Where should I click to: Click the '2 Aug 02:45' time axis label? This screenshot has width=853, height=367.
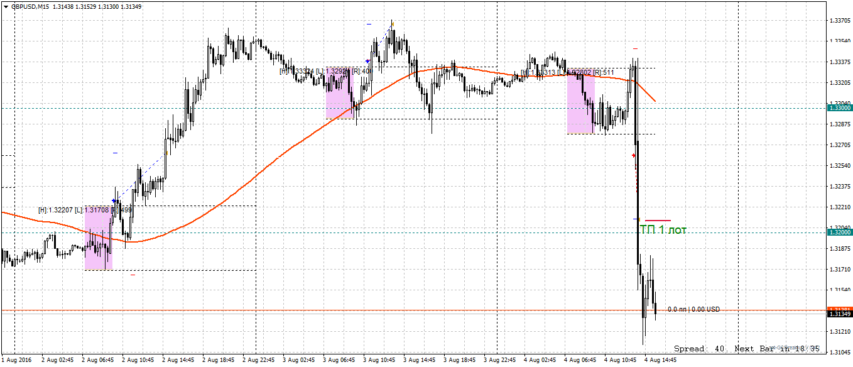click(58, 360)
